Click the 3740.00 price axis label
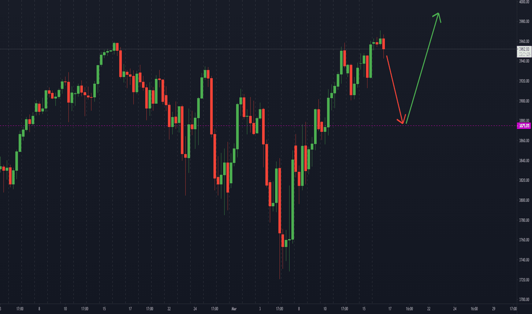 [x=524, y=260]
